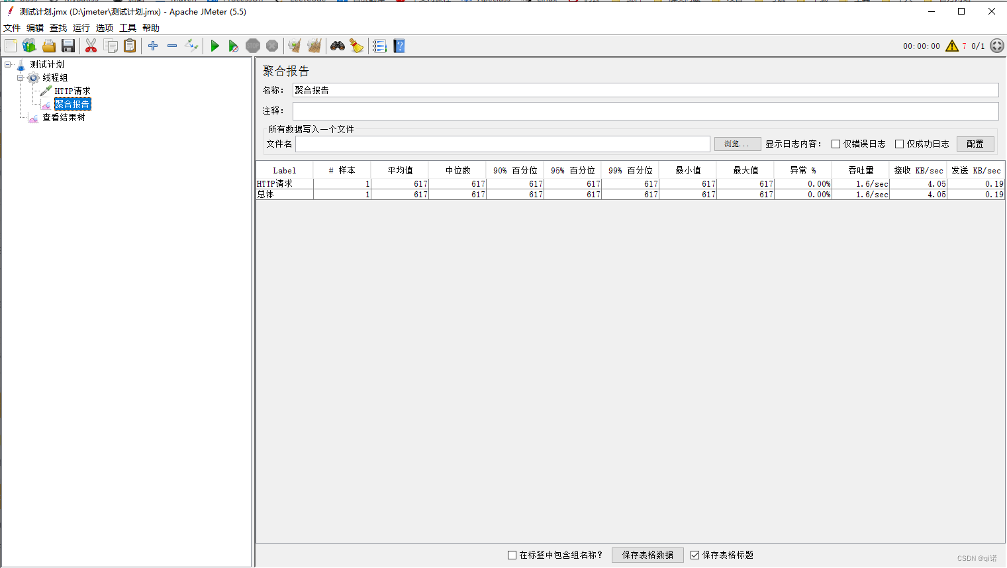Click the Toggle enable/disable icon
The width and height of the screenshot is (1007, 568).
[191, 46]
